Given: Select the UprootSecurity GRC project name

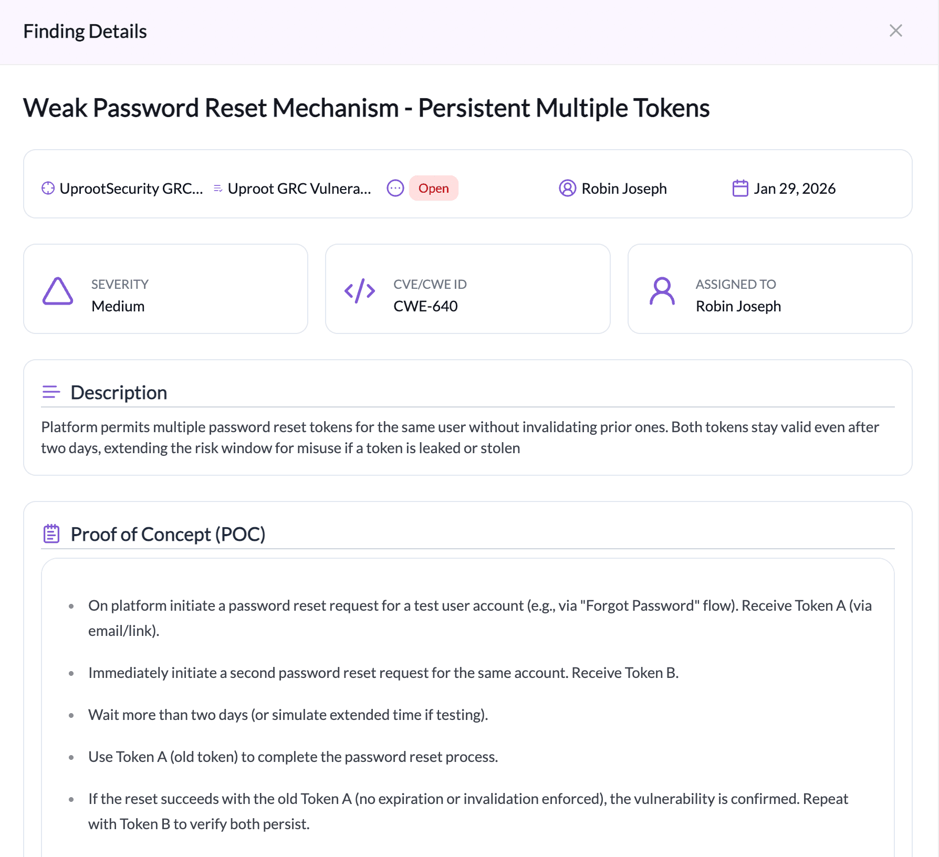Looking at the screenshot, I should [x=131, y=189].
